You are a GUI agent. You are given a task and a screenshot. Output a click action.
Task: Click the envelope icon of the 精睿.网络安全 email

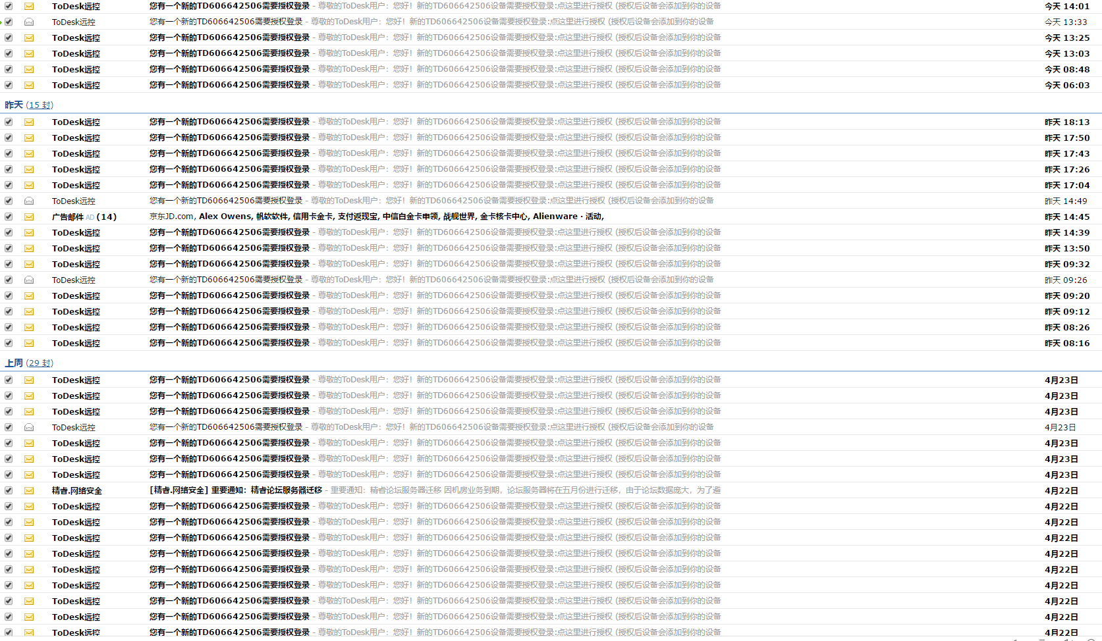click(29, 490)
